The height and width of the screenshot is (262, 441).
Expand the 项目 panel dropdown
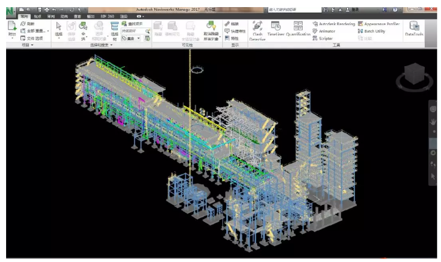[x=28, y=45]
